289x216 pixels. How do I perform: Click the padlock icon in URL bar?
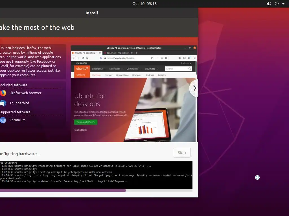tap(105, 58)
